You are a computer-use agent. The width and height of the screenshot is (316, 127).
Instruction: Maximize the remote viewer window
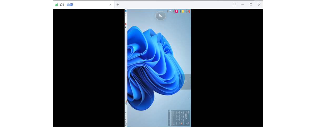[x=251, y=5]
